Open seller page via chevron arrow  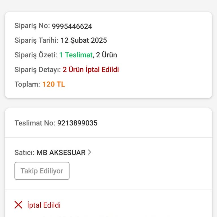(x=90, y=152)
